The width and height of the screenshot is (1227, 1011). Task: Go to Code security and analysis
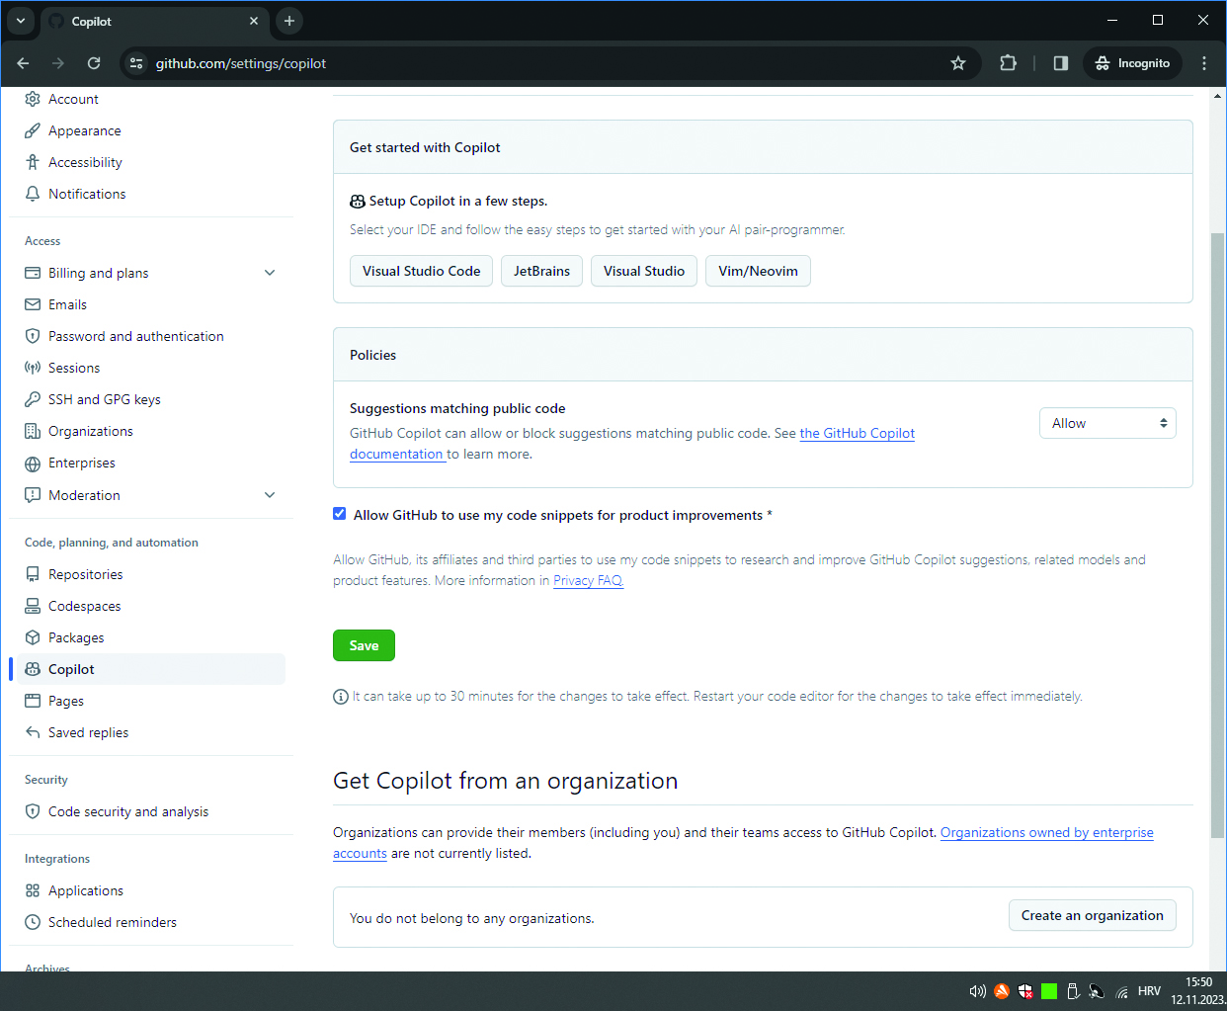128,811
